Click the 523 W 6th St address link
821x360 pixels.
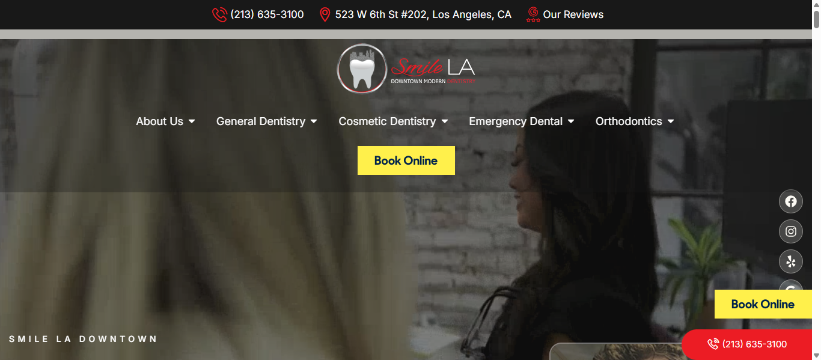coord(423,14)
